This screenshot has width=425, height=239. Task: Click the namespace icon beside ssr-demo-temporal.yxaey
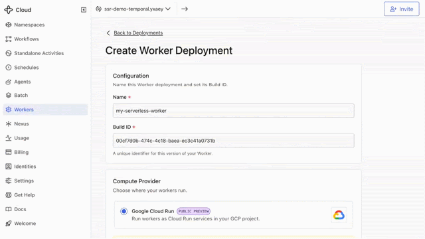coord(99,9)
